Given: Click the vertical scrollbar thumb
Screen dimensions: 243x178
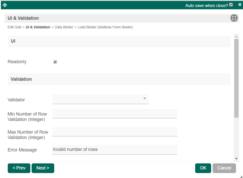Looking at the screenshot, I should pyautogui.click(x=236, y=78).
